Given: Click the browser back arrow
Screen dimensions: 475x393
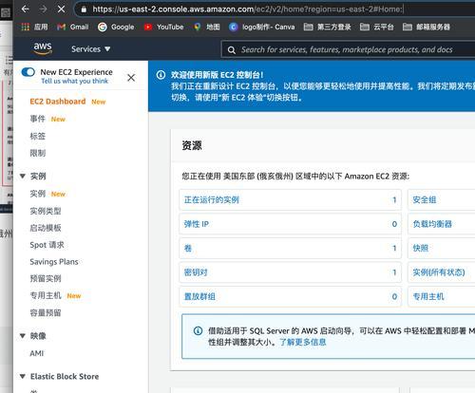Looking at the screenshot, I should pos(25,9).
